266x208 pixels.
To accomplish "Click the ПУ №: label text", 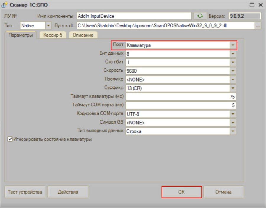I will tap(11, 16).
